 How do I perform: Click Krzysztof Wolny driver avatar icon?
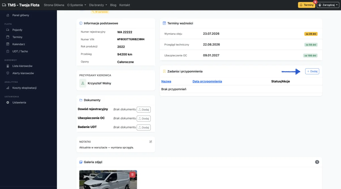83,83
